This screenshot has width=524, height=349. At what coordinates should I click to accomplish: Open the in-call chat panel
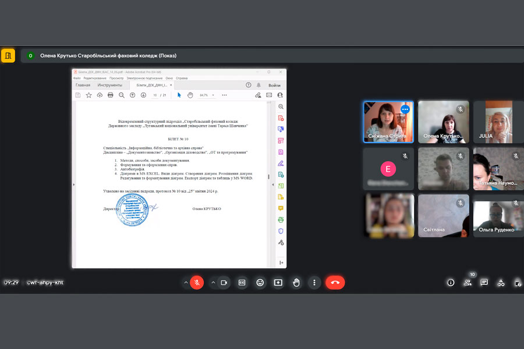484,283
